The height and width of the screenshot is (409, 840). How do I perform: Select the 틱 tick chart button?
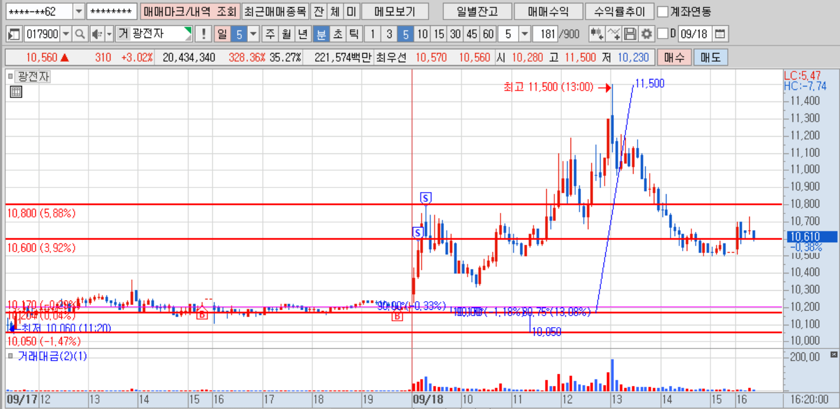[x=354, y=34]
